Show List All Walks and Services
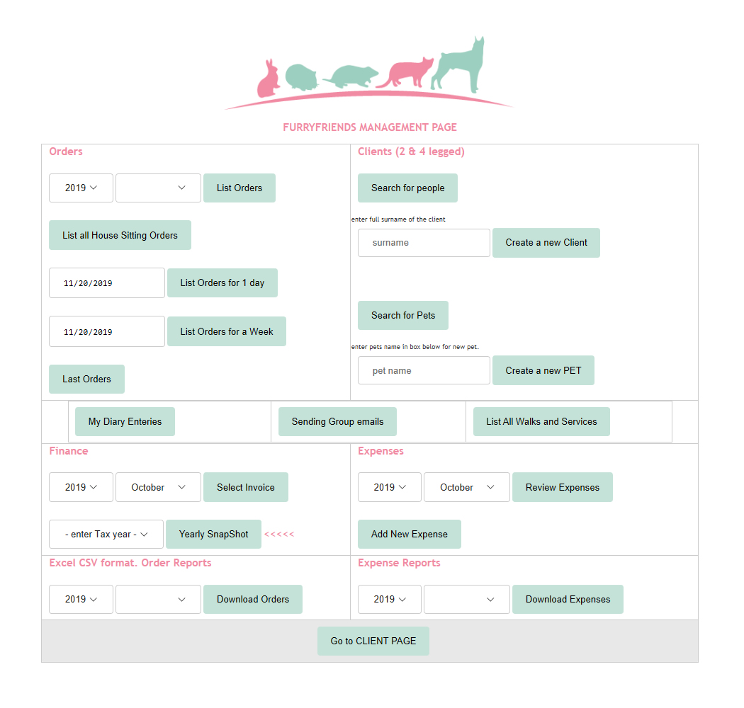The image size is (744, 708). pos(541,422)
